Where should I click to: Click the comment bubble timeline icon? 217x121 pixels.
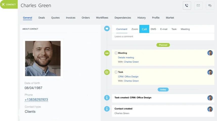point(107,29)
